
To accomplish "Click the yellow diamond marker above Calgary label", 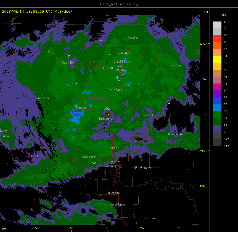I will tap(112, 162).
